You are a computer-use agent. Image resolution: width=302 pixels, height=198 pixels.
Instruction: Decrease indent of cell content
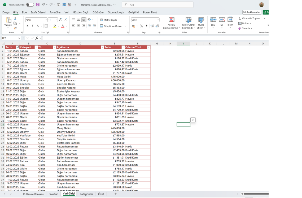pyautogui.click(x=89, y=26)
